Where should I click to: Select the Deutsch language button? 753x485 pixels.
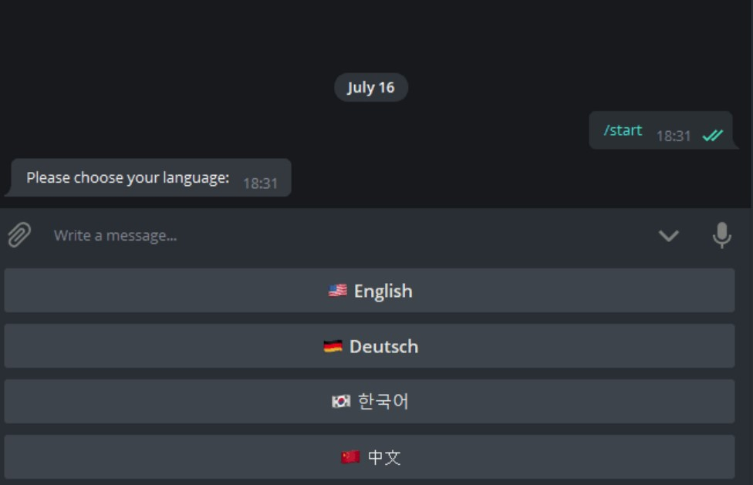click(370, 346)
